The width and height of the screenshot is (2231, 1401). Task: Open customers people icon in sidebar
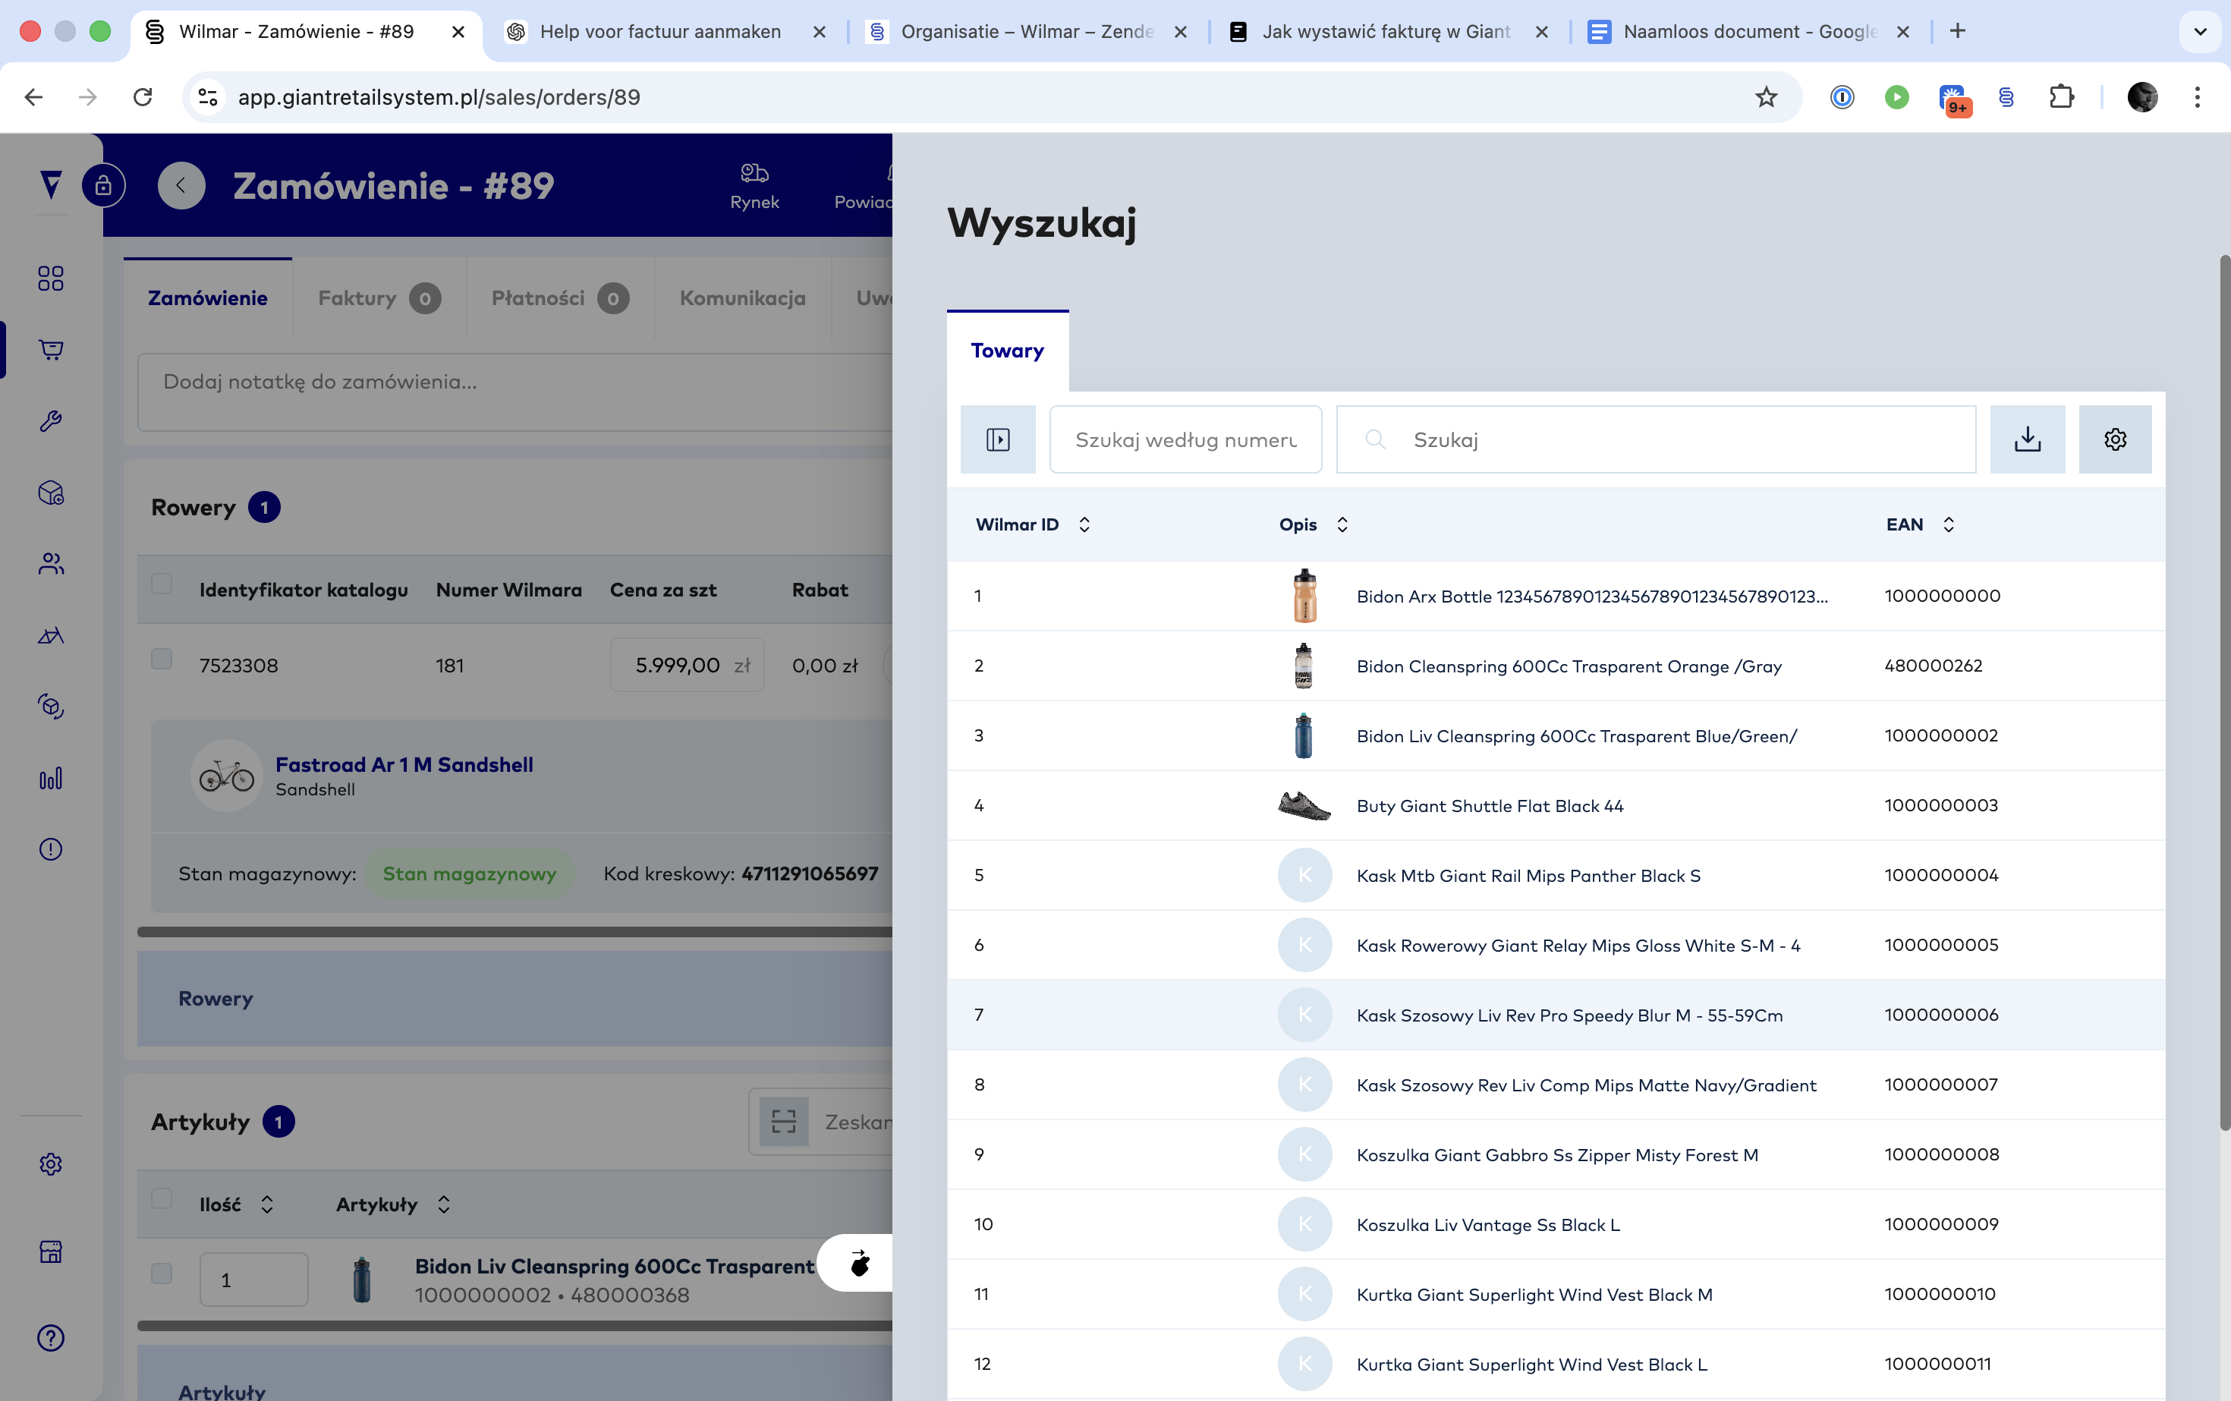pyautogui.click(x=51, y=563)
